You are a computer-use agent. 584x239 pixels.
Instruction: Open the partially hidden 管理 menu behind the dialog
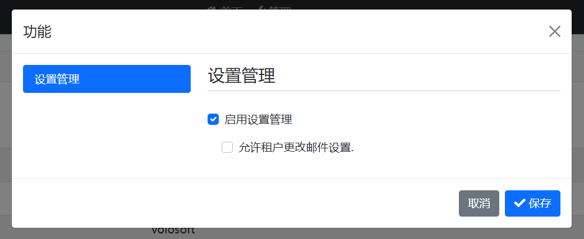coord(279,8)
